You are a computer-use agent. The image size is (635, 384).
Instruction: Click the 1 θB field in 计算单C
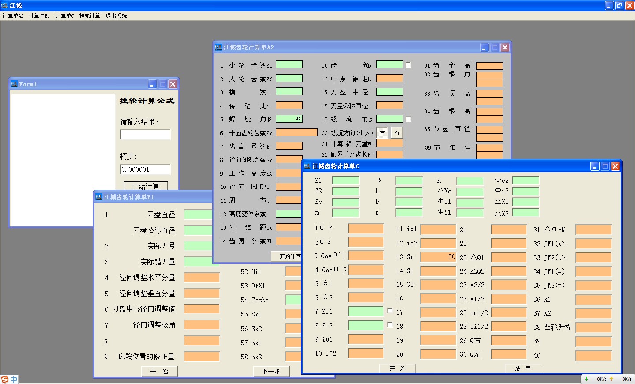coord(366,228)
